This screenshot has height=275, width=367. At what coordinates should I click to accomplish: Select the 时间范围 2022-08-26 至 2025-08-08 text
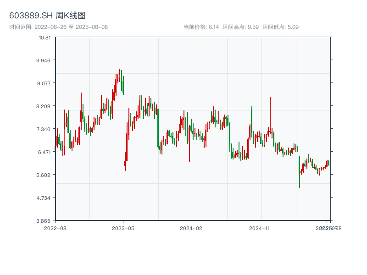click(x=59, y=27)
